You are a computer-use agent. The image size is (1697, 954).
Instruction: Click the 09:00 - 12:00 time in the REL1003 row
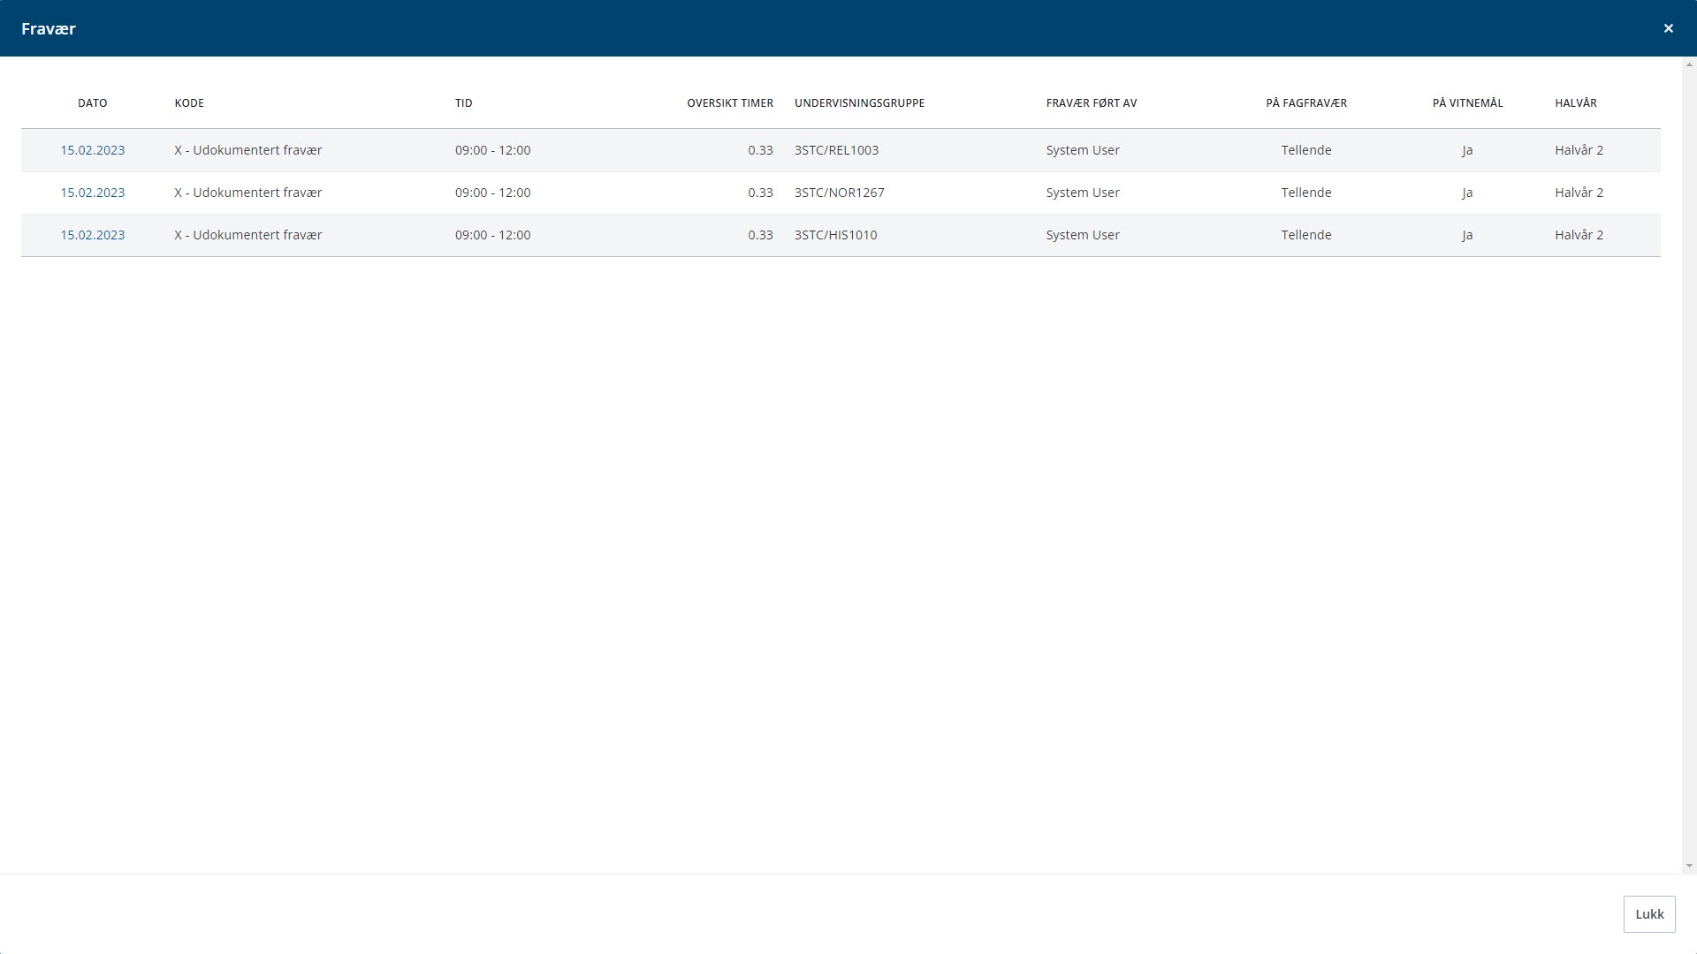pyautogui.click(x=493, y=150)
